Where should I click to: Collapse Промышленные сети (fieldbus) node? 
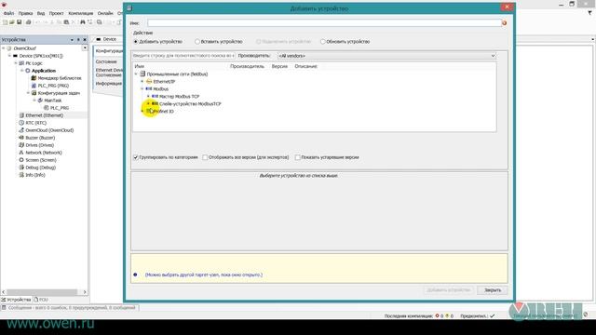coord(136,74)
